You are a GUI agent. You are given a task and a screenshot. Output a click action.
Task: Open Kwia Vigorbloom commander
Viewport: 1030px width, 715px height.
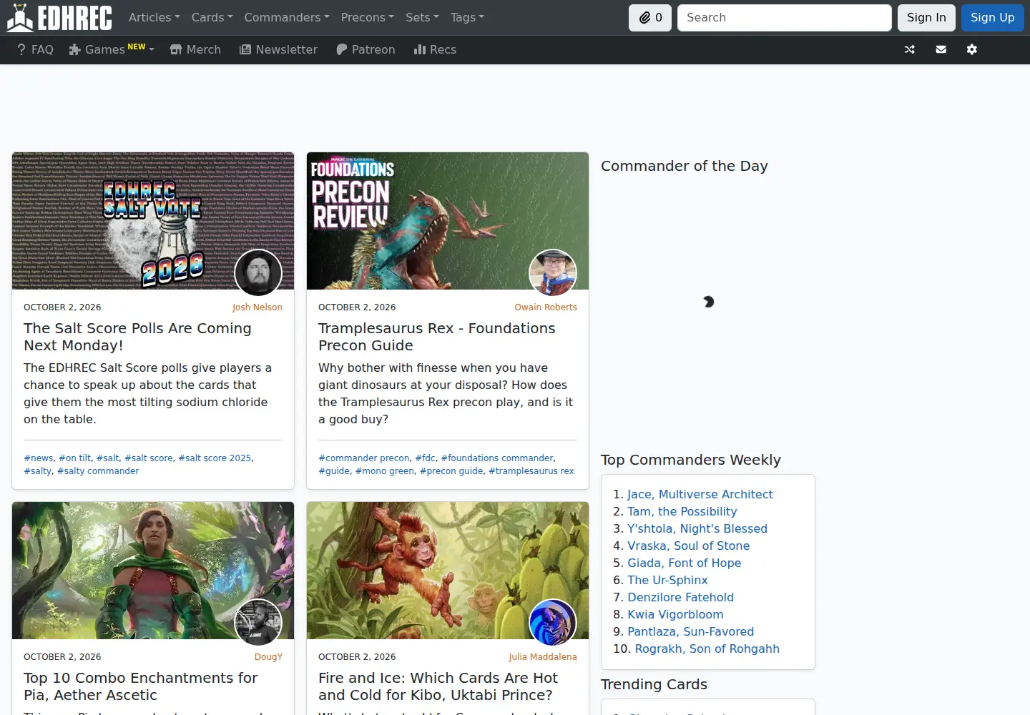point(675,614)
